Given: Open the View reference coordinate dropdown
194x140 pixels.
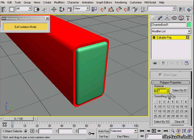Looking at the screenshot, I should click(88, 9).
